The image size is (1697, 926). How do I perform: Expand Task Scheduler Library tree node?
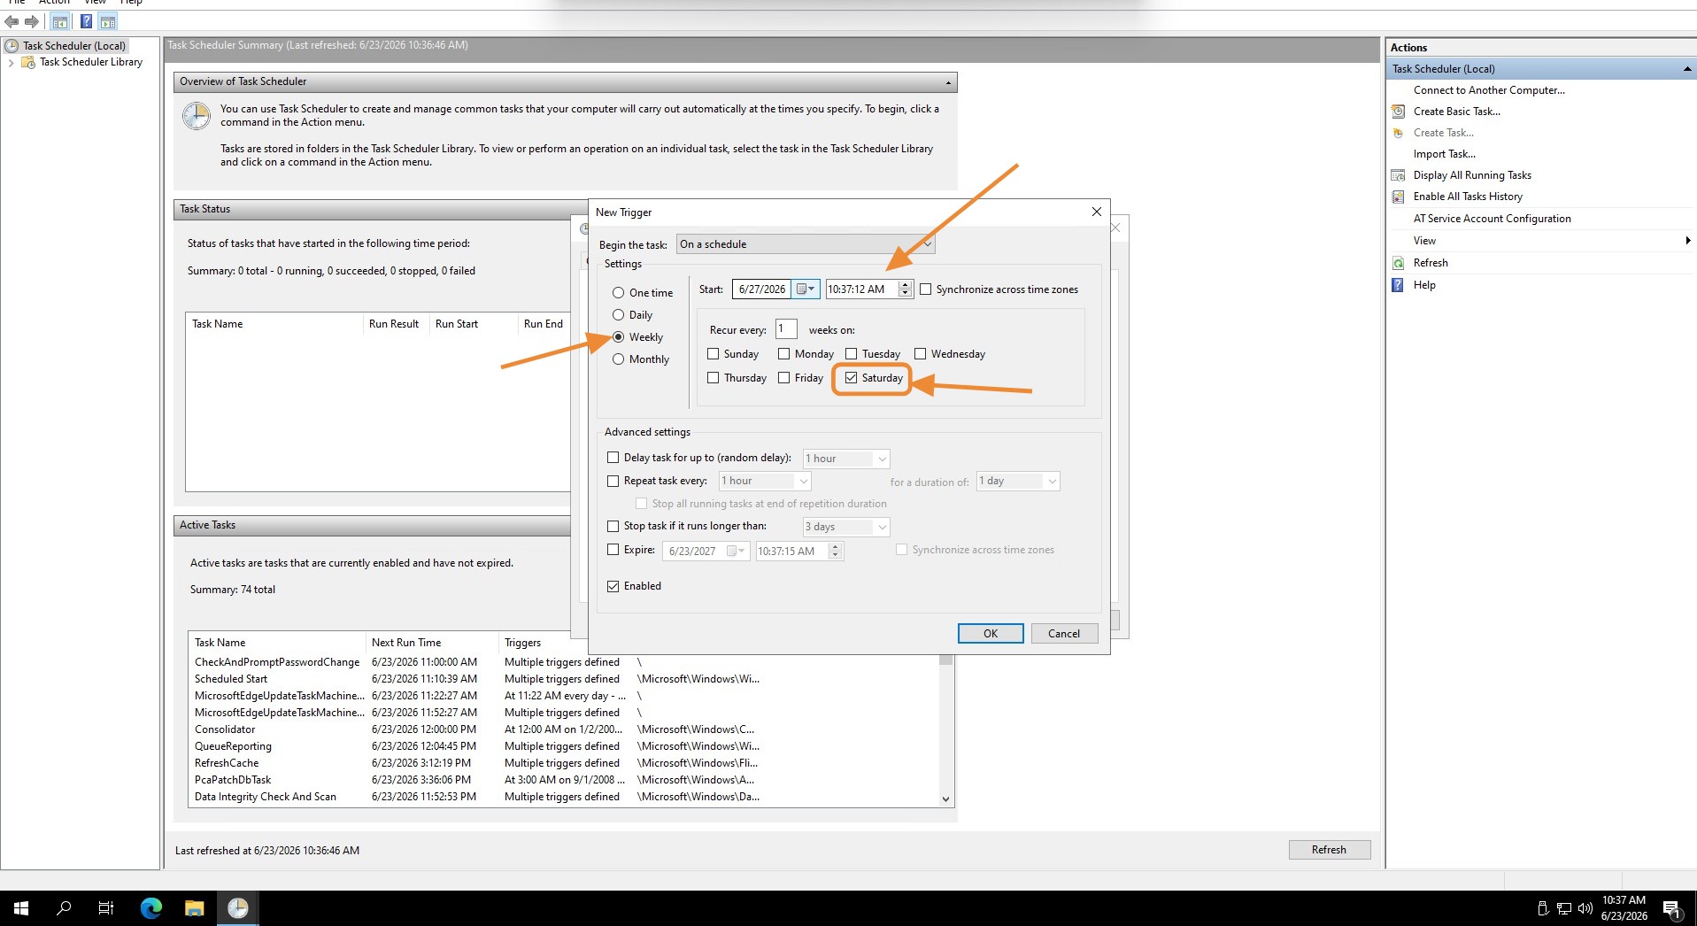tap(11, 63)
